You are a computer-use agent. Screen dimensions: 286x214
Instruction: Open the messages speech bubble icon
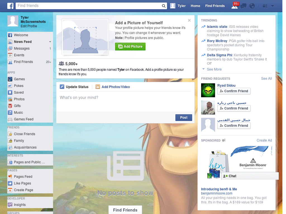coord(243,6)
